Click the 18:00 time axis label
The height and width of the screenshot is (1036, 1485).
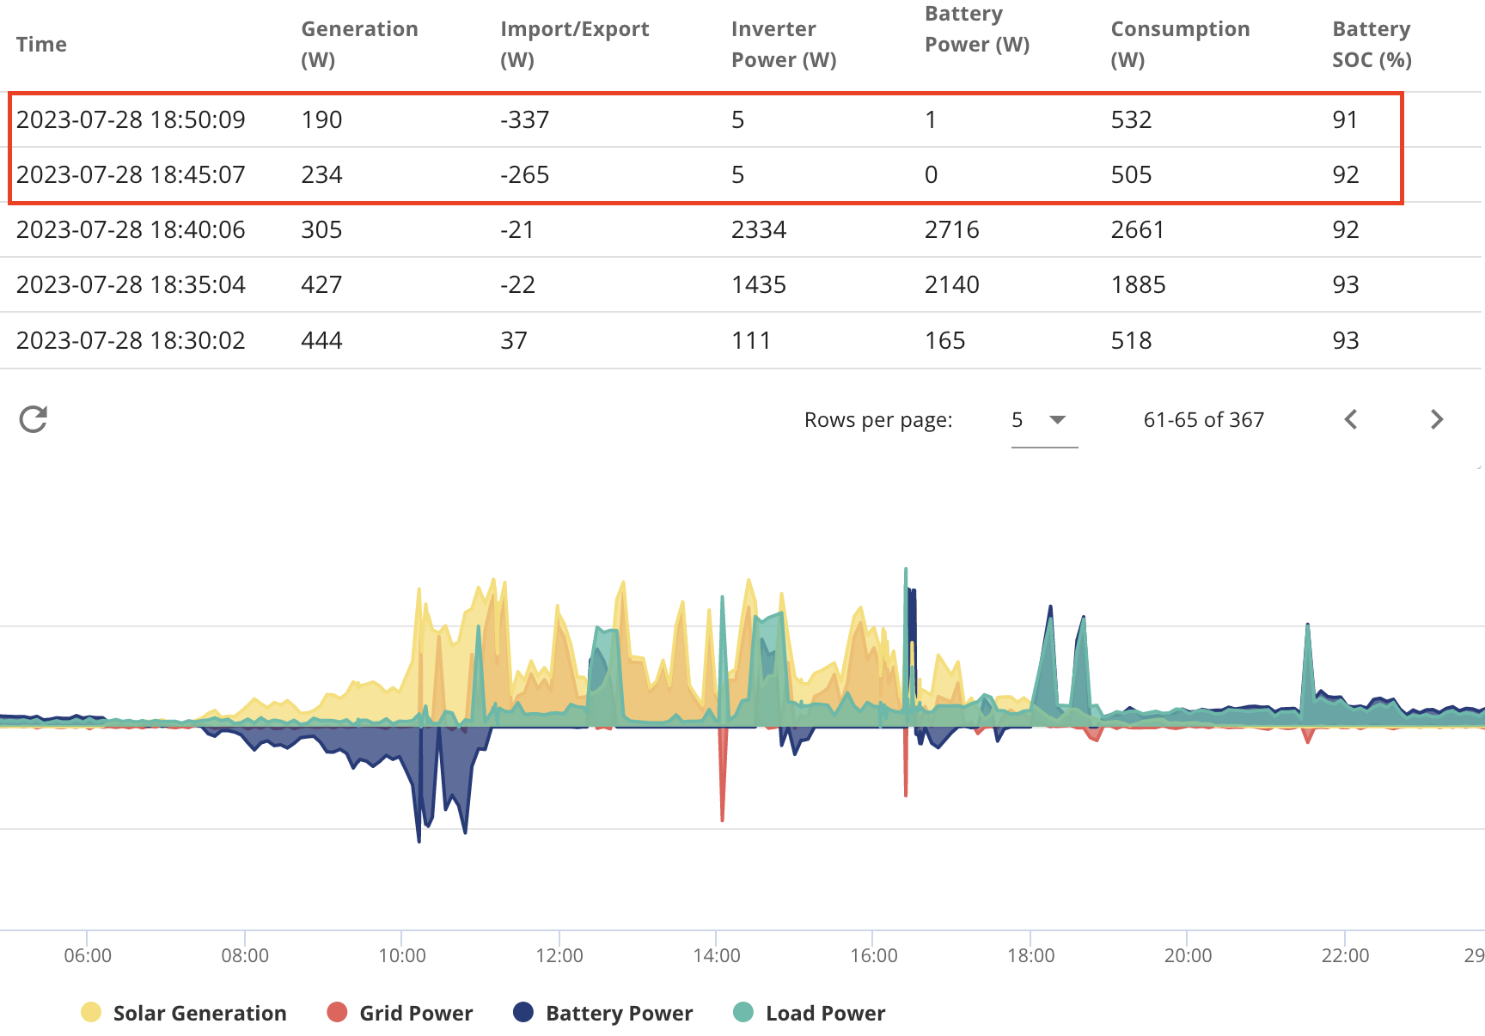pos(1031,955)
